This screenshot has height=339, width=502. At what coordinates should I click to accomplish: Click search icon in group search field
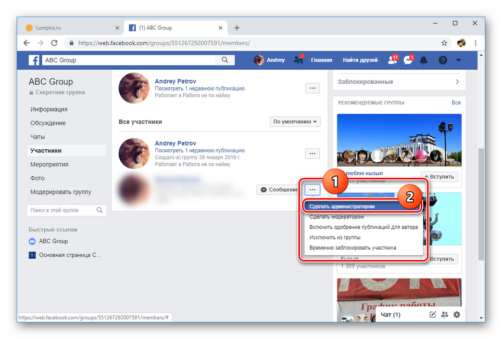99,210
